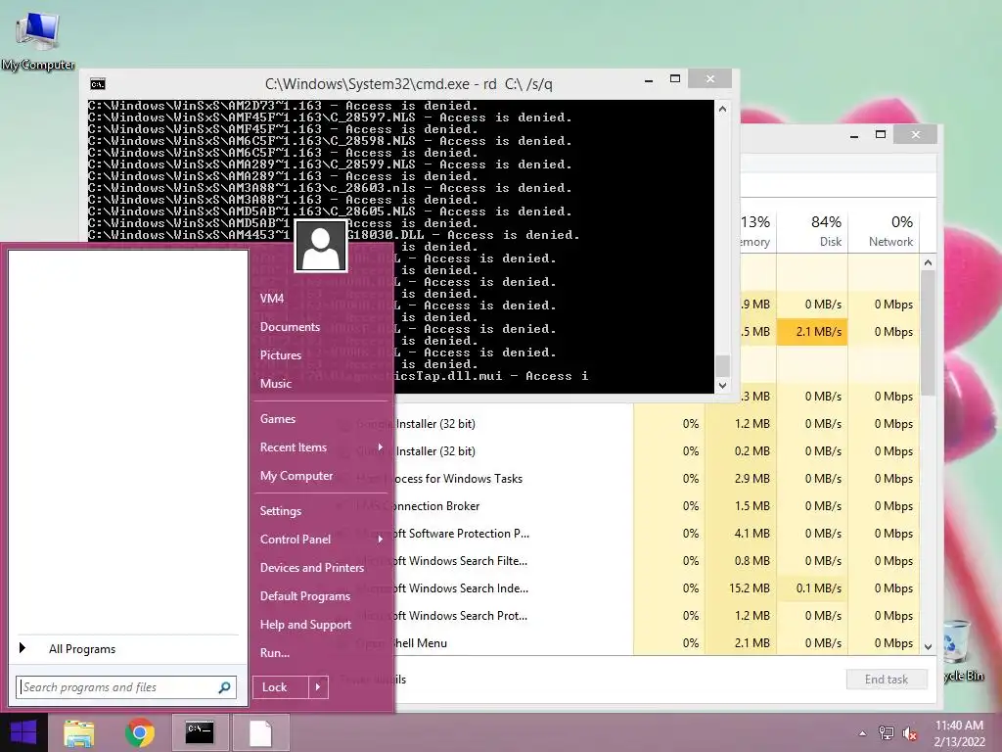1002x752 pixels.
Task: Show hidden tray icons arrow
Action: (x=863, y=733)
